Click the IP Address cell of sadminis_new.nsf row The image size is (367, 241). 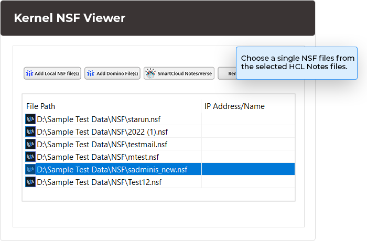pyautogui.click(x=248, y=169)
